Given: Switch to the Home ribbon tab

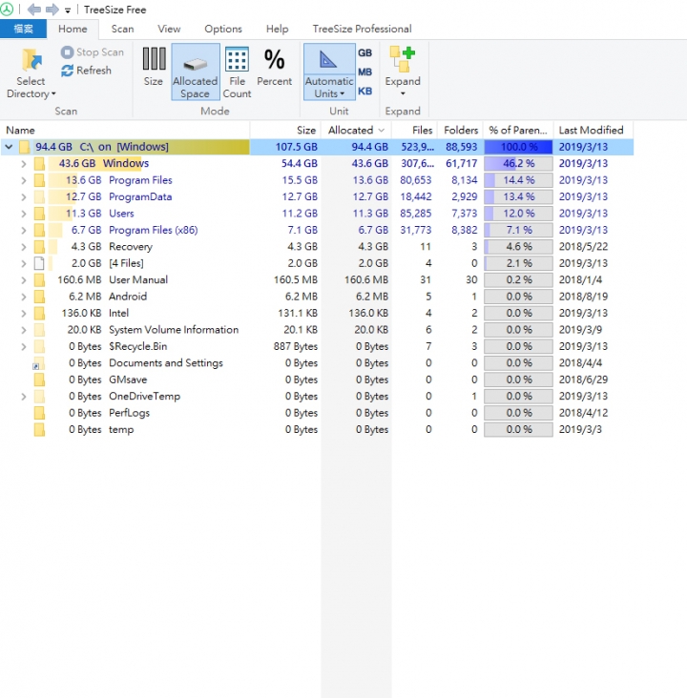Looking at the screenshot, I should (73, 29).
